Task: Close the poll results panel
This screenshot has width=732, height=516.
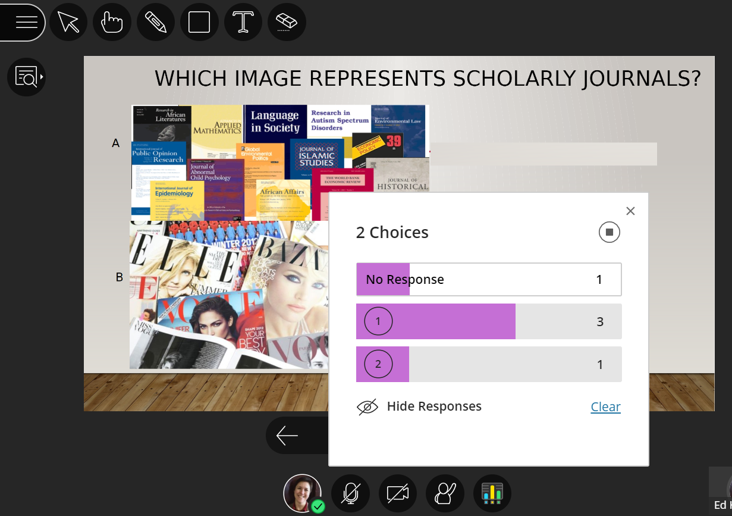Action: (630, 211)
